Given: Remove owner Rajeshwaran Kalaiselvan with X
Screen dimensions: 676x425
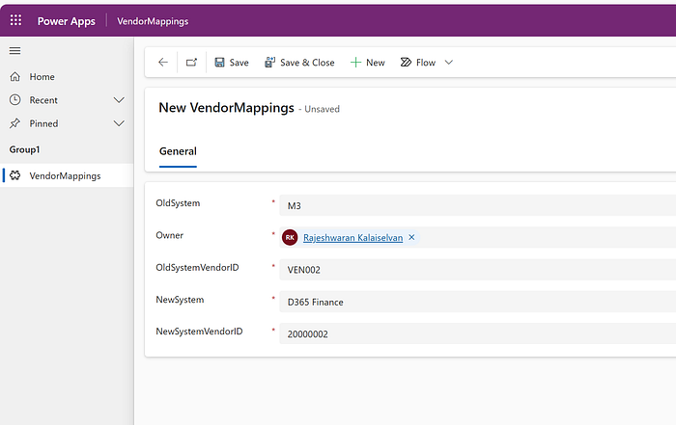Looking at the screenshot, I should pyautogui.click(x=411, y=237).
